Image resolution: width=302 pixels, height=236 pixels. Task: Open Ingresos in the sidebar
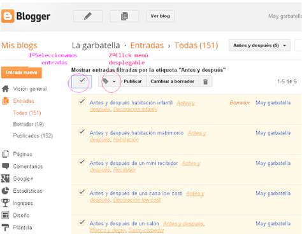pyautogui.click(x=23, y=203)
